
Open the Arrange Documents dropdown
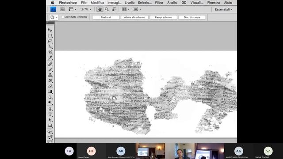[126, 9]
